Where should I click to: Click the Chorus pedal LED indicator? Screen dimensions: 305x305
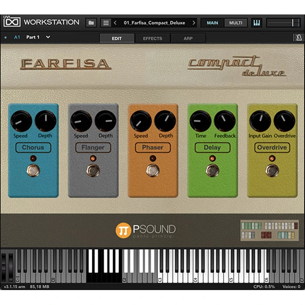(x=33, y=158)
